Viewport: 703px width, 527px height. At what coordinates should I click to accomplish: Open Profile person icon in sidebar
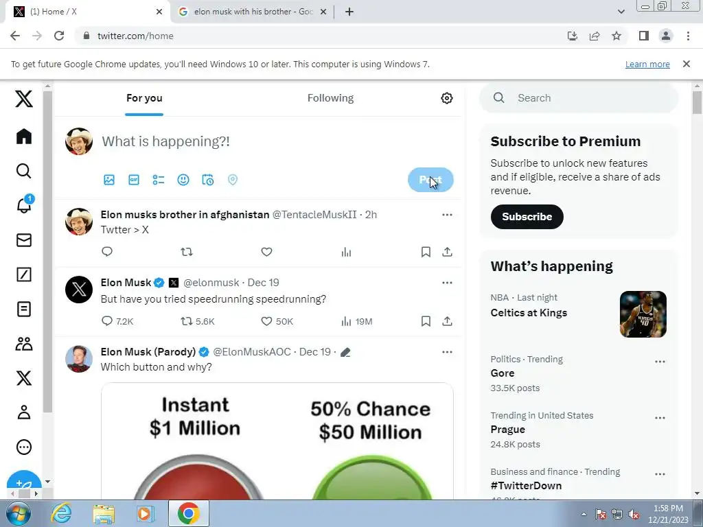(x=24, y=412)
